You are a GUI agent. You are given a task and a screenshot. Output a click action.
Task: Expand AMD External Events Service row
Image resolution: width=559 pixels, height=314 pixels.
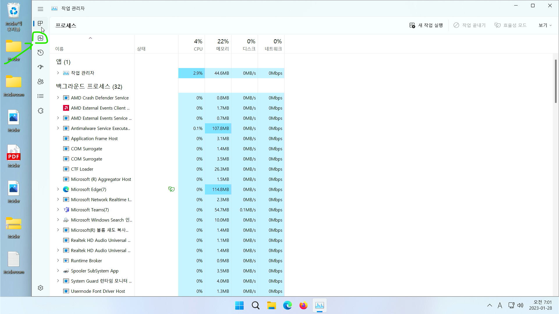tap(58, 118)
